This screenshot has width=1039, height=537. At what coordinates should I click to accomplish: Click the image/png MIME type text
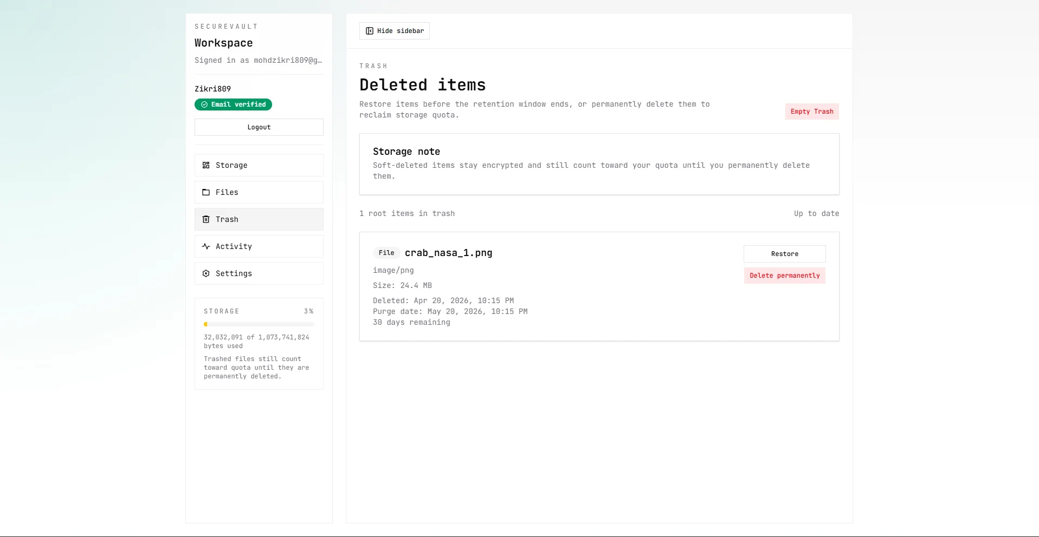tap(393, 270)
